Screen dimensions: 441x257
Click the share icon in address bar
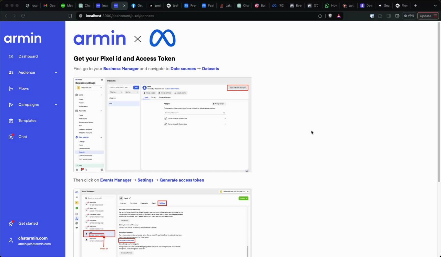coord(320,16)
